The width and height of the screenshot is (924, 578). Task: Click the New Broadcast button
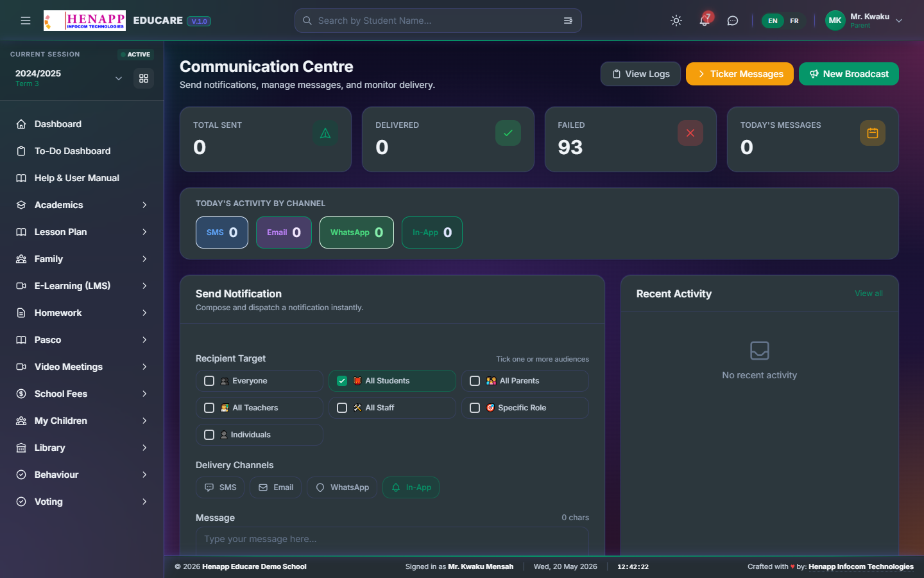click(x=849, y=74)
